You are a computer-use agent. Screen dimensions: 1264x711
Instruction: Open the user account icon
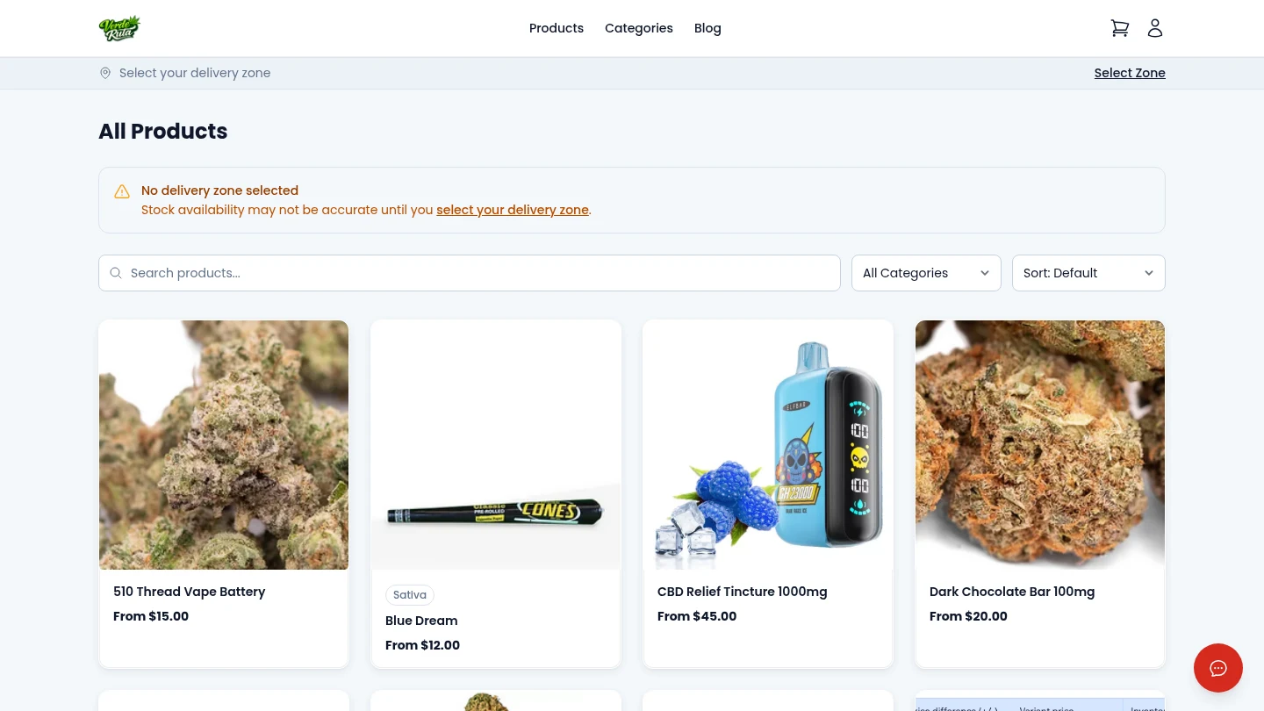pos(1155,28)
